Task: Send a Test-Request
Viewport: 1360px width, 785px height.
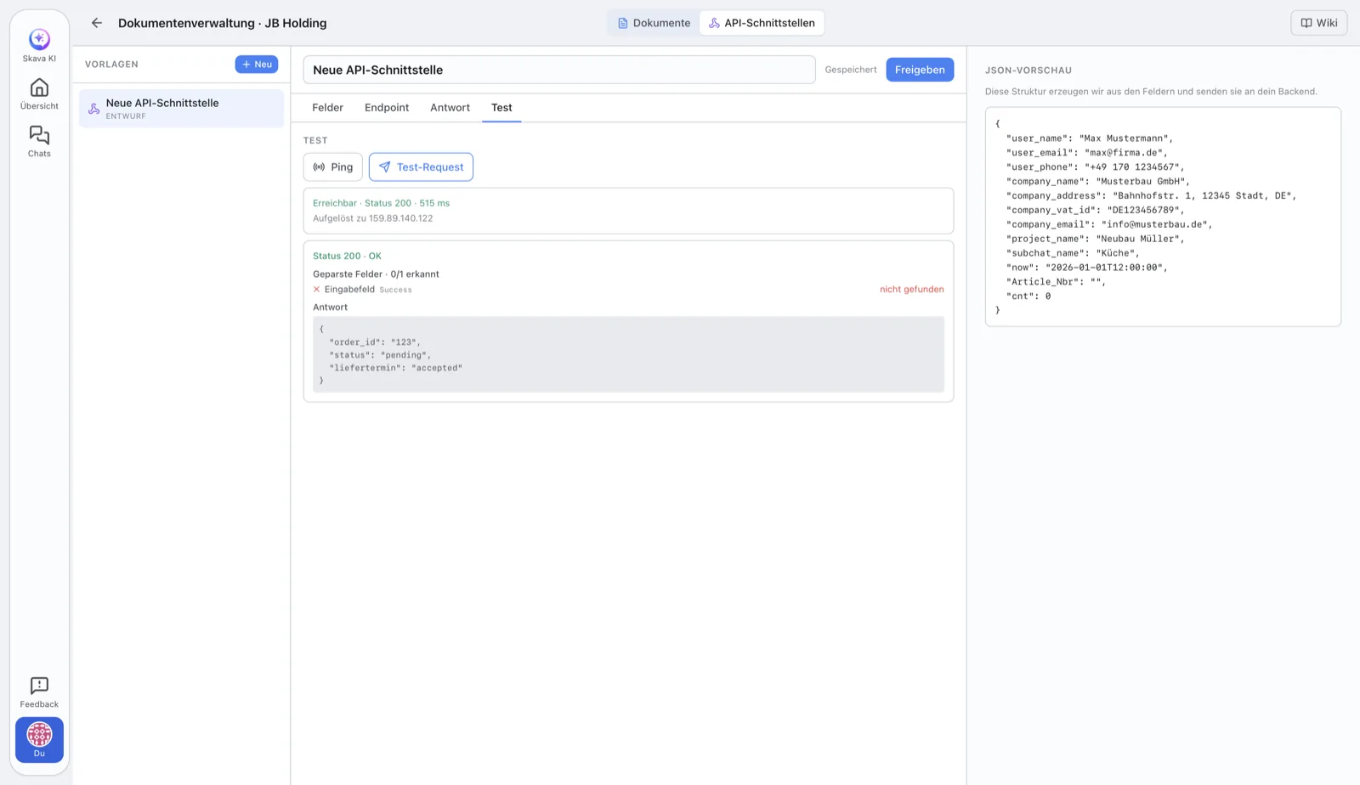Action: coord(421,167)
